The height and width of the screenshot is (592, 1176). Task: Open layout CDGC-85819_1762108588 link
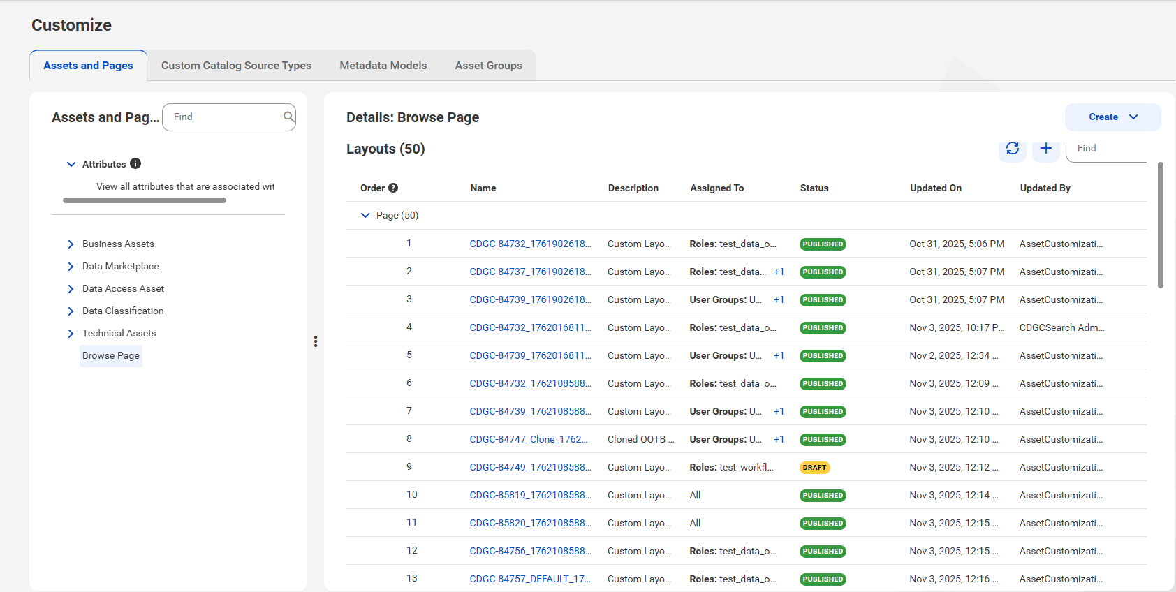pyautogui.click(x=530, y=495)
